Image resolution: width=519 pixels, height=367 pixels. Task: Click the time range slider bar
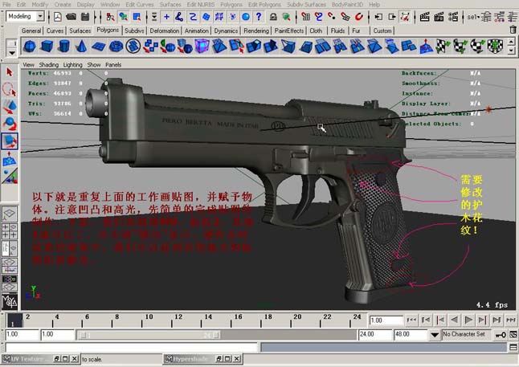(x=149, y=335)
